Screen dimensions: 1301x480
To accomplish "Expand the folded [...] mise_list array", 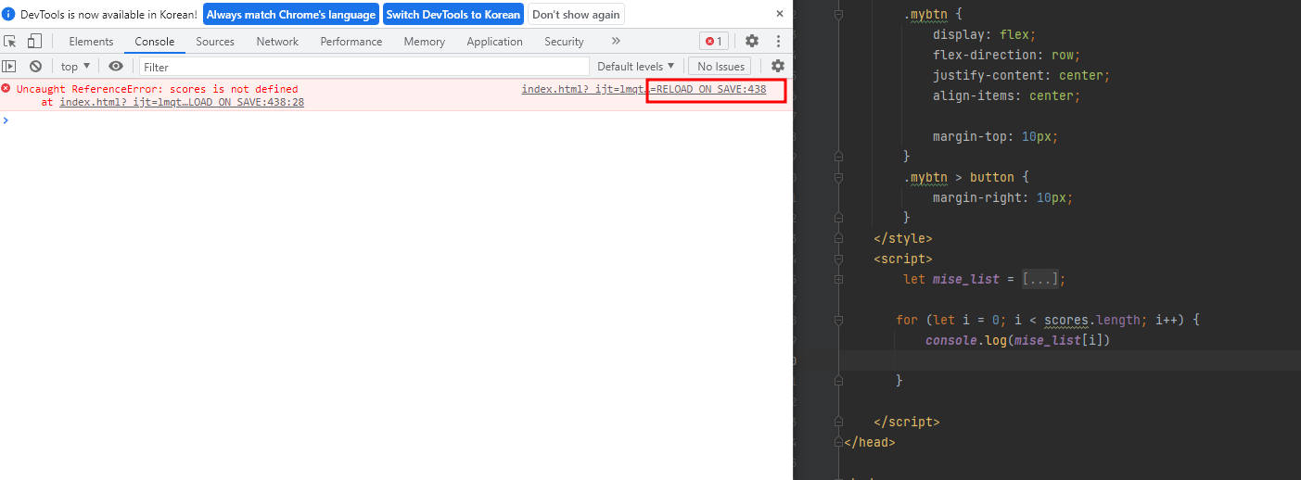I will [1040, 279].
